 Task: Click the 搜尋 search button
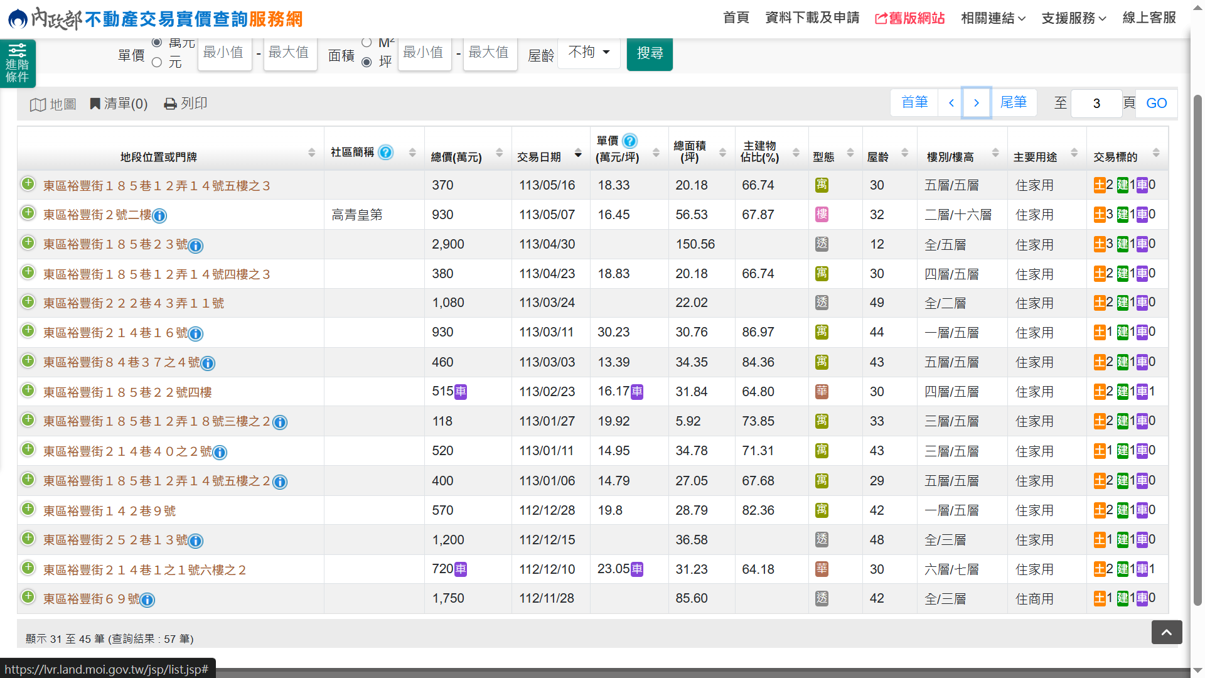pyautogui.click(x=650, y=53)
